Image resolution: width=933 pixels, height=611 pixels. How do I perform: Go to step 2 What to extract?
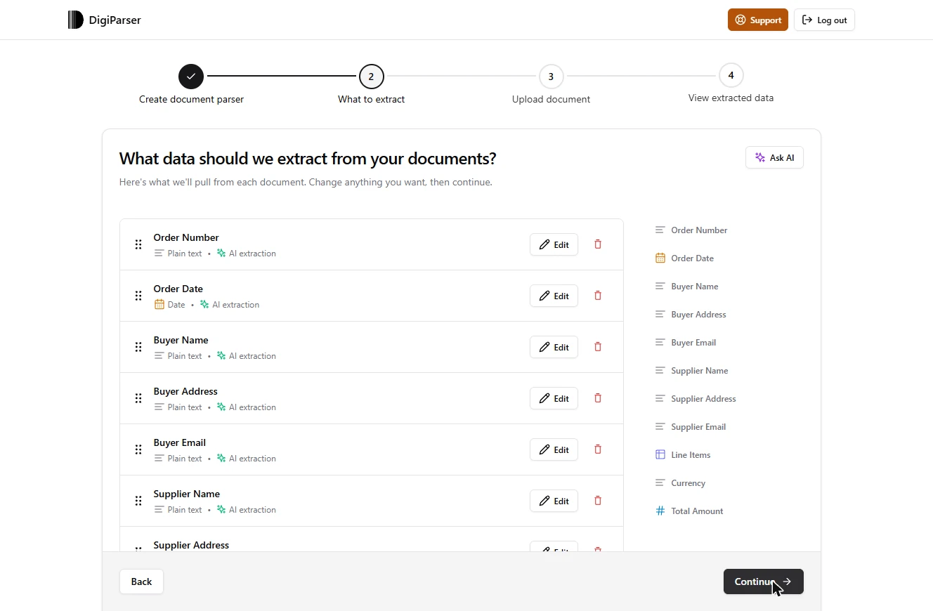pos(371,77)
